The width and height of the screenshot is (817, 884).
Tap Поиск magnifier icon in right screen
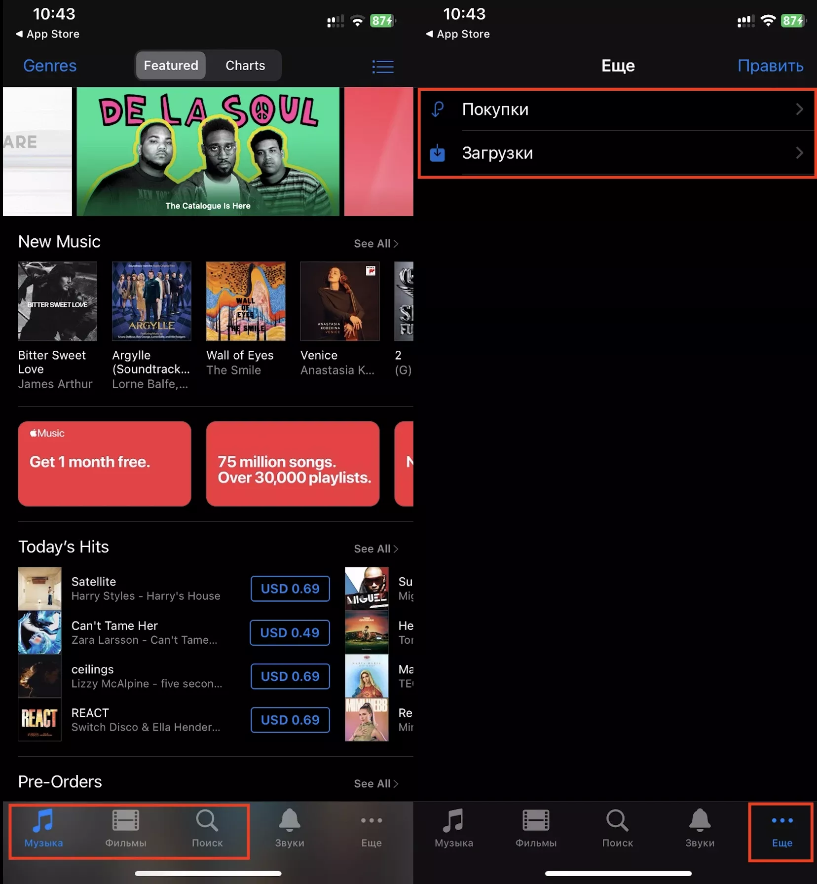617,820
